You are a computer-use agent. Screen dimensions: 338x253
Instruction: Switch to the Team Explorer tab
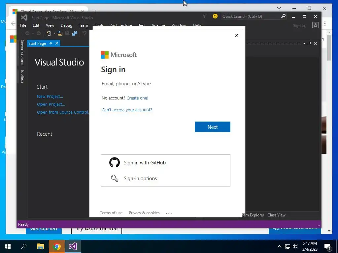coord(253,215)
